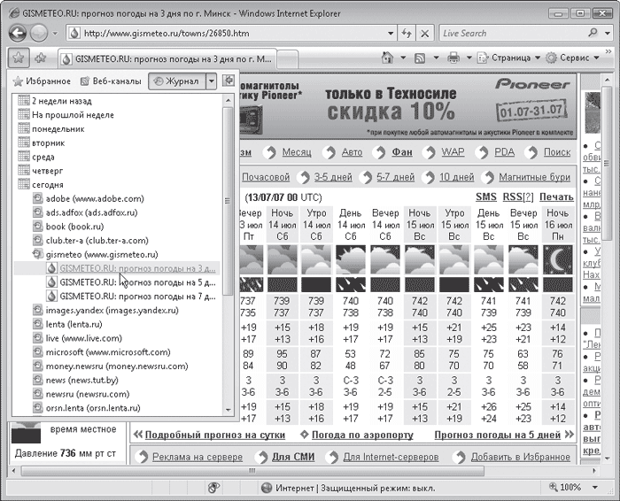Image resolution: width=620 pixels, height=501 pixels.
Task: Click the RSS feeds toolbar icon
Action: tap(421, 58)
